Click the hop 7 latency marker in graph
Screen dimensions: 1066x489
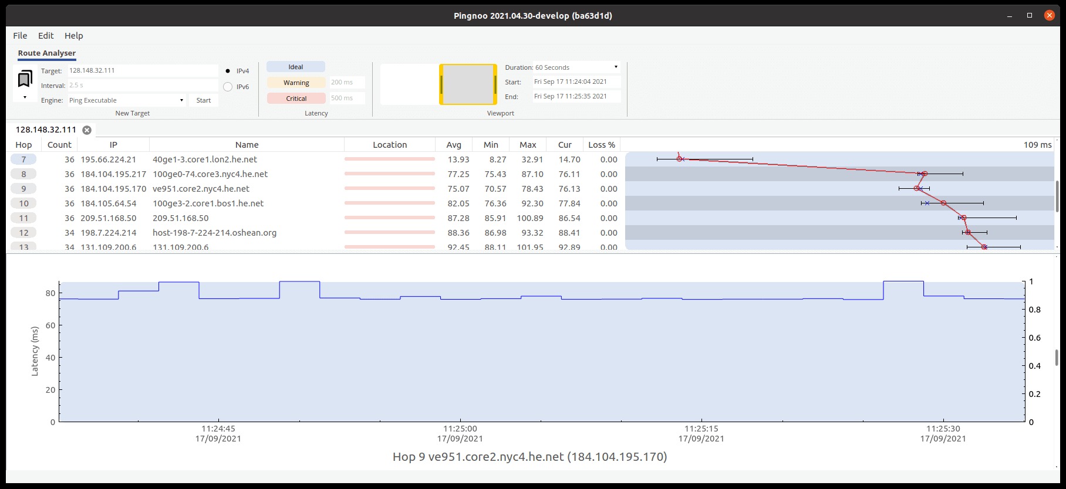point(680,159)
